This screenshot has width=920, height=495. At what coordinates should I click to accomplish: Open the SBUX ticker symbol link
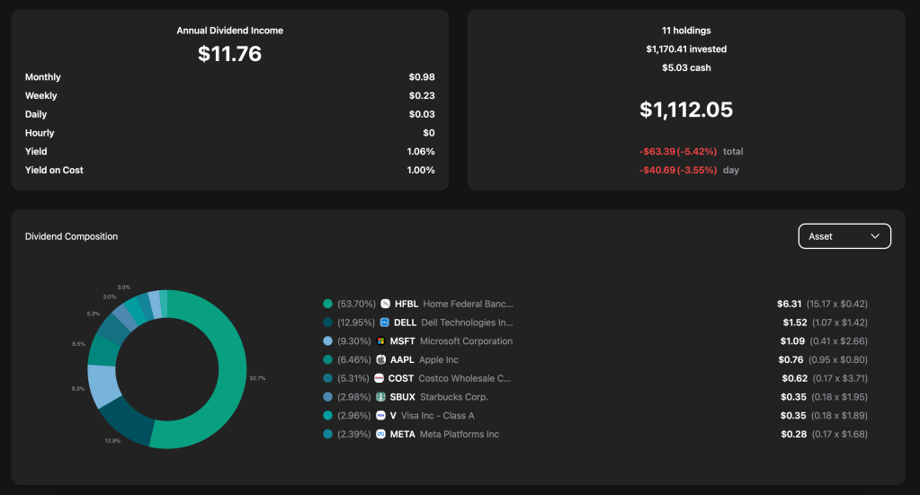point(402,397)
